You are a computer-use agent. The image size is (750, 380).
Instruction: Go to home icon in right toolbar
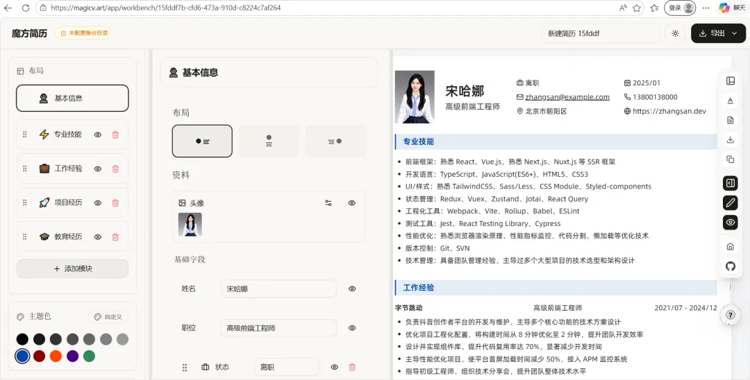click(x=730, y=246)
